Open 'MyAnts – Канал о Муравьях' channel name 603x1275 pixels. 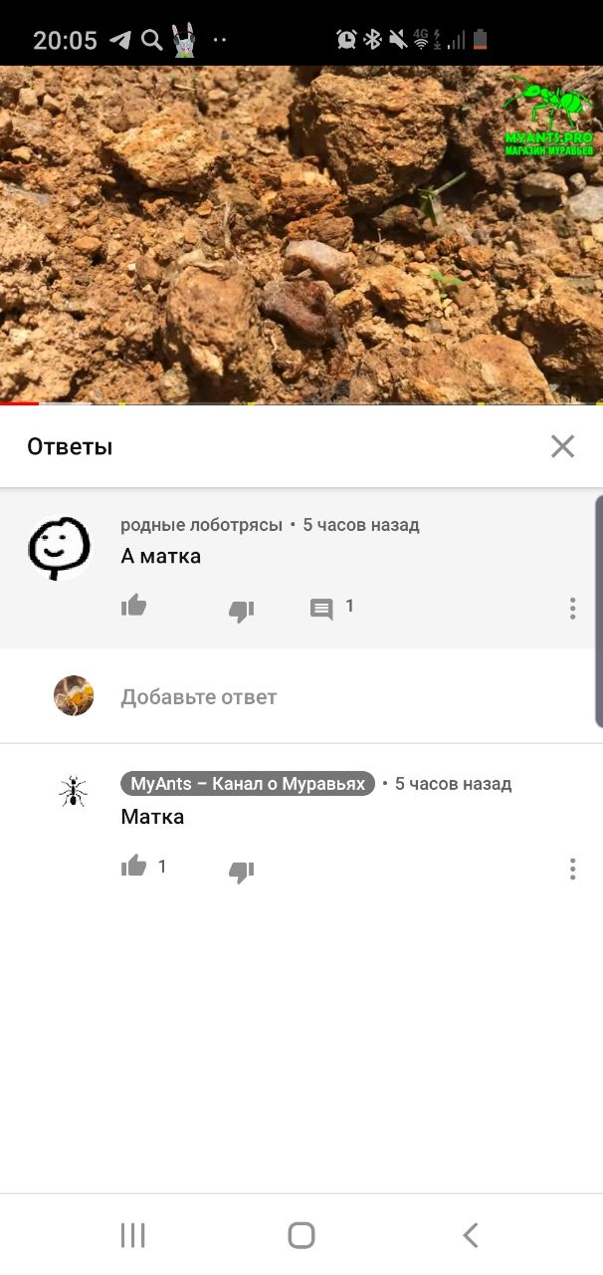[x=248, y=784]
